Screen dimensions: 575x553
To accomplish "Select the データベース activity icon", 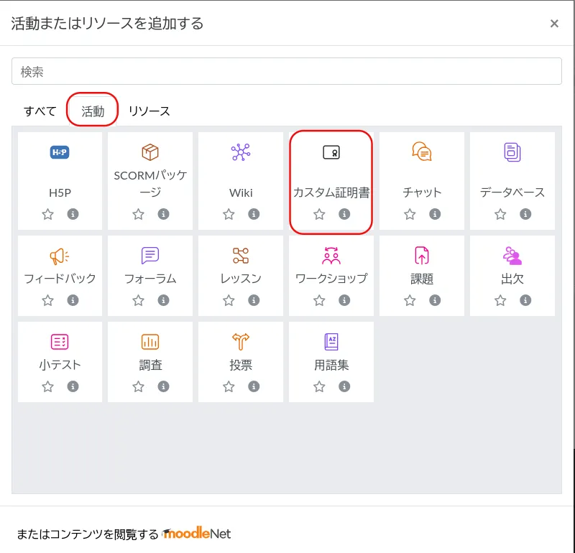I will click(512, 152).
